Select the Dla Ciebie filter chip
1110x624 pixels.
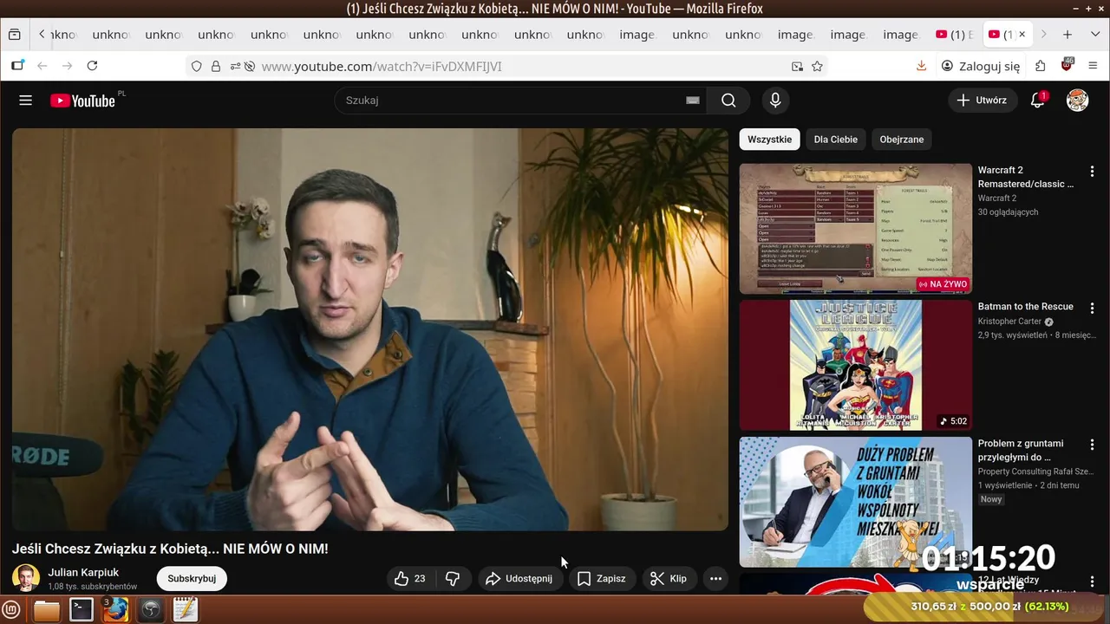(835, 140)
